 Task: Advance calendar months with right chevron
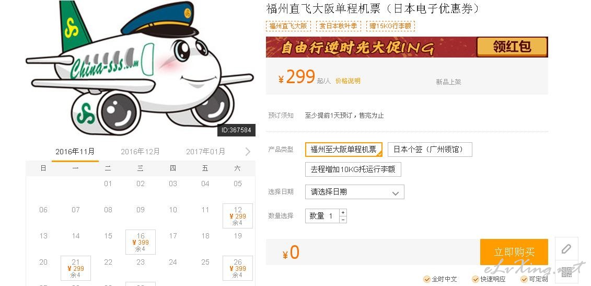[x=248, y=152]
